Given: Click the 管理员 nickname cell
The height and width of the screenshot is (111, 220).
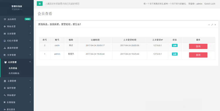Looking at the screenshot, I should click(71, 55).
